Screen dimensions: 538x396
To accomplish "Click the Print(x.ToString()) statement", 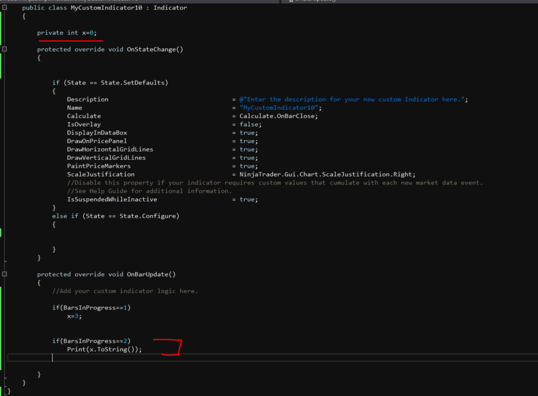I will tap(104, 350).
